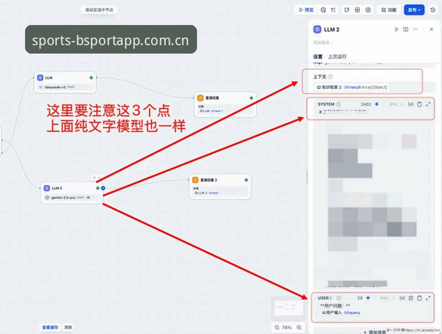Viewport: 442px width, 334px height.
Task: Click the 预览 preview button
Action: 306,10
